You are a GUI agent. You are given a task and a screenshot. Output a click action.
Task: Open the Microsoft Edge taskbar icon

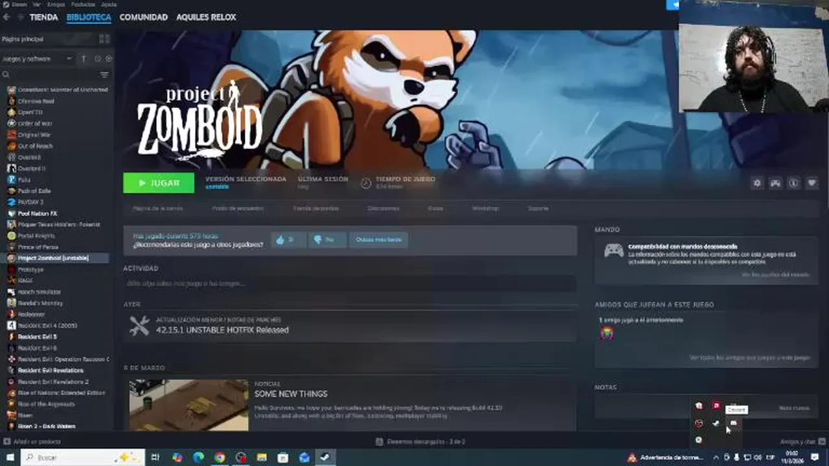(199, 458)
